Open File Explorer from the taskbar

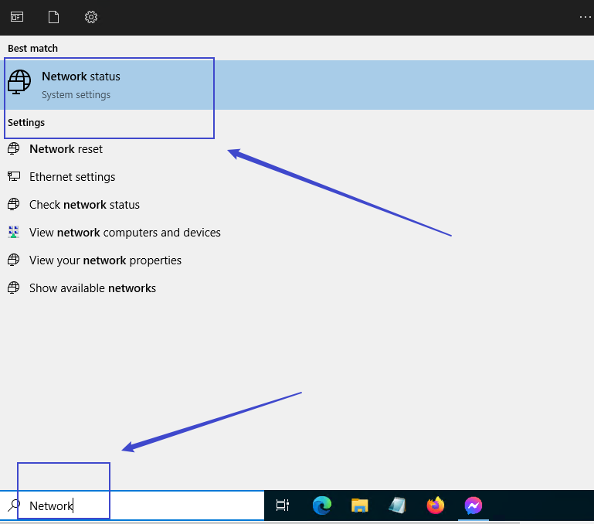[x=359, y=505]
